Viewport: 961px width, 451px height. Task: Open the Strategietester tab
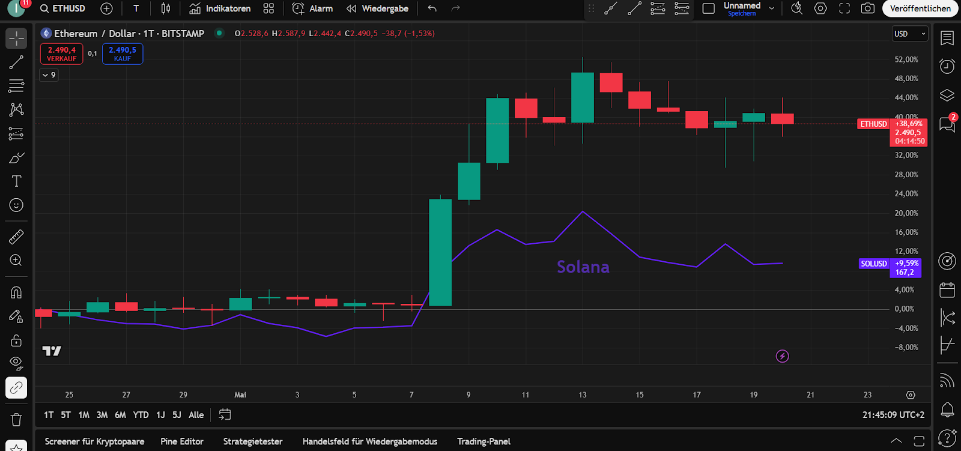point(253,441)
